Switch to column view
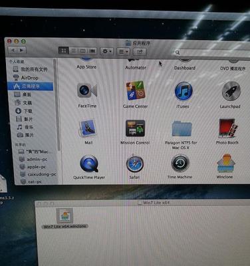The height and width of the screenshot is (266, 250). [82, 51]
